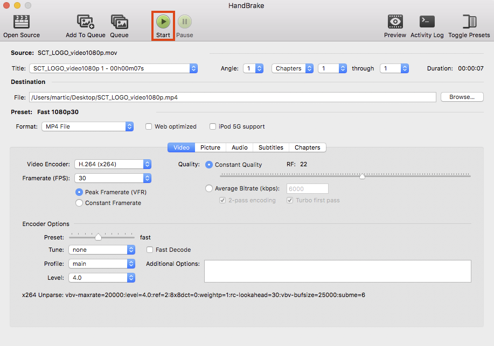Click the Fast 1080p30 preset name

58,112
